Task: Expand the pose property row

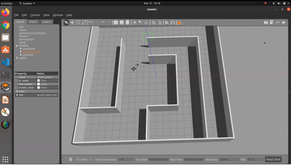Action: [x=17, y=91]
